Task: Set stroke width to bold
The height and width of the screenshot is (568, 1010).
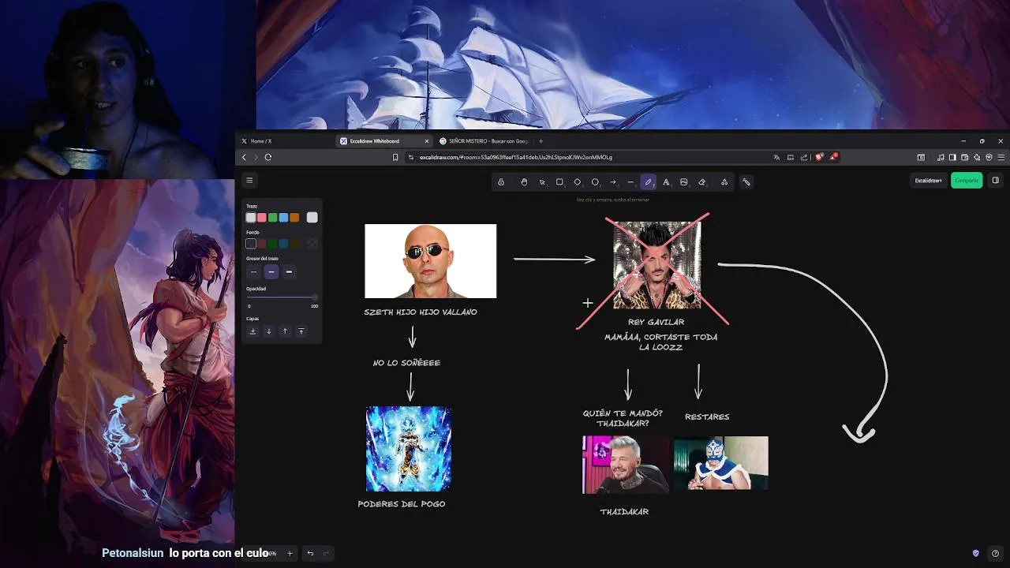Action: pos(271,272)
